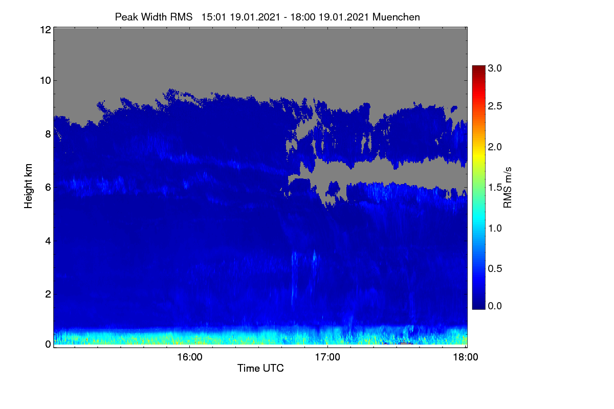Click the height tick label 8
This screenshot has width=614, height=409.
point(48,134)
